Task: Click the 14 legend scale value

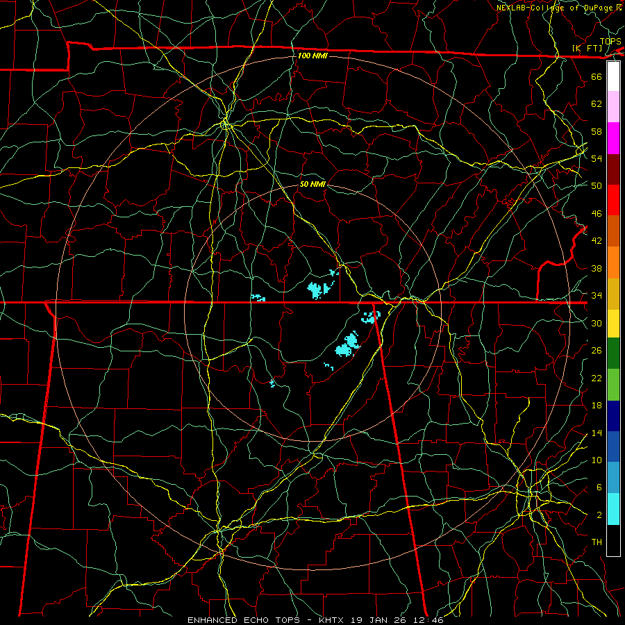Action: click(597, 433)
